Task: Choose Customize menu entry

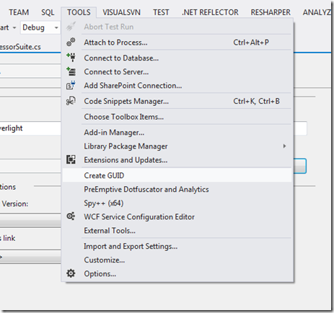Action: point(177,260)
